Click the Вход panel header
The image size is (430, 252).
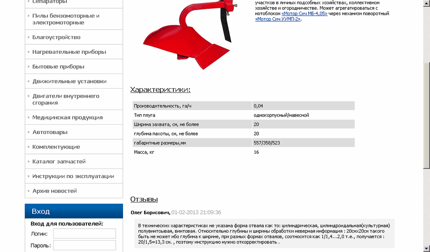(74, 211)
